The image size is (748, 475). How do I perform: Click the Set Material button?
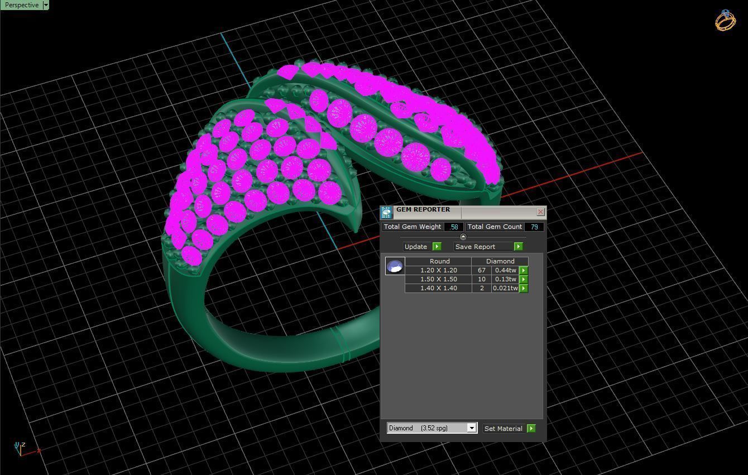pyautogui.click(x=504, y=429)
